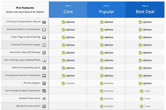Click the Deleted Video Alerts label

[x=30, y=98]
